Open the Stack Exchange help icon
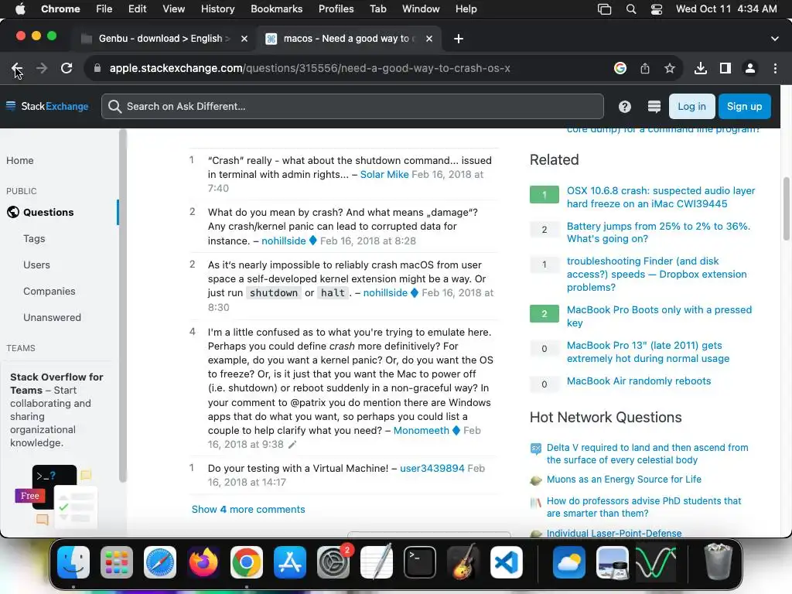 pos(625,107)
